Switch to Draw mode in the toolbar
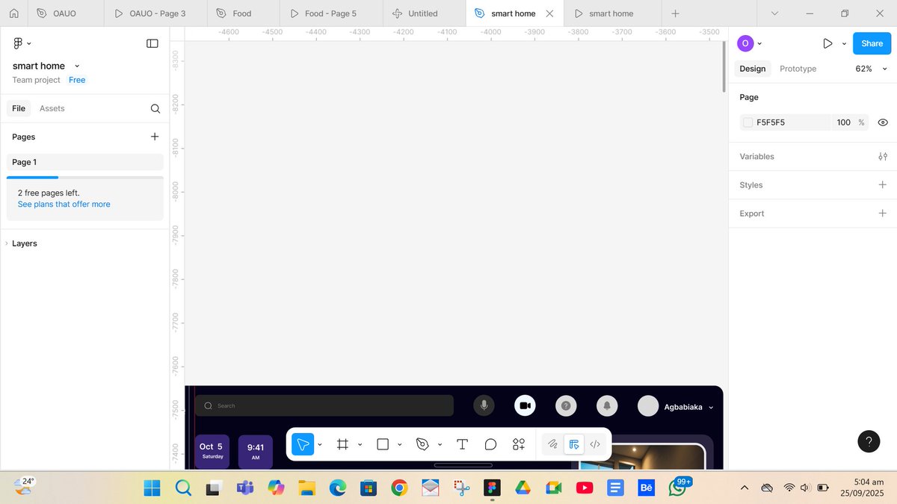 552,444
